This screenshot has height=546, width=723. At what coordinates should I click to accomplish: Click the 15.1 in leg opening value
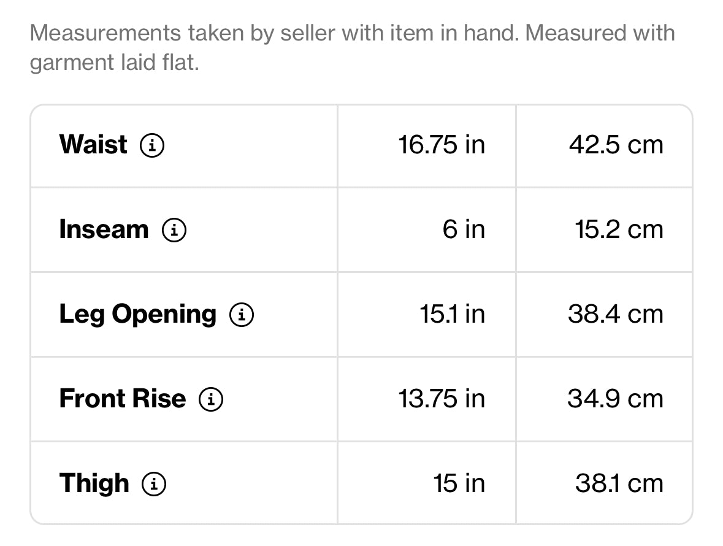coord(453,314)
